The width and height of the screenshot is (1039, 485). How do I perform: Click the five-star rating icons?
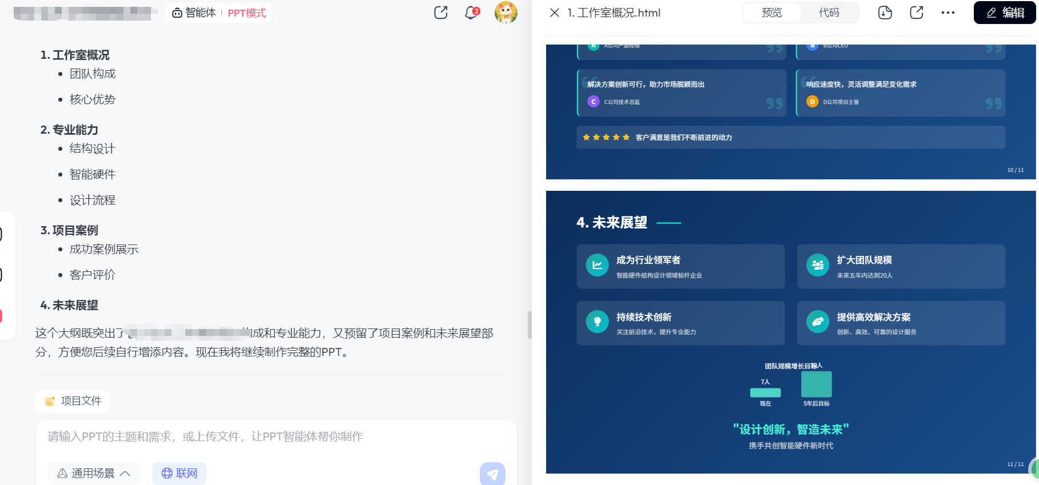[x=606, y=137]
